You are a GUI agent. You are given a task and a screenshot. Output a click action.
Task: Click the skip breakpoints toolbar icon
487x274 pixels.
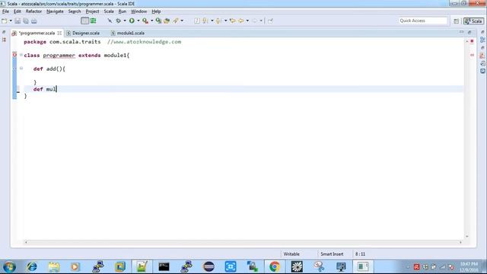click(x=110, y=21)
